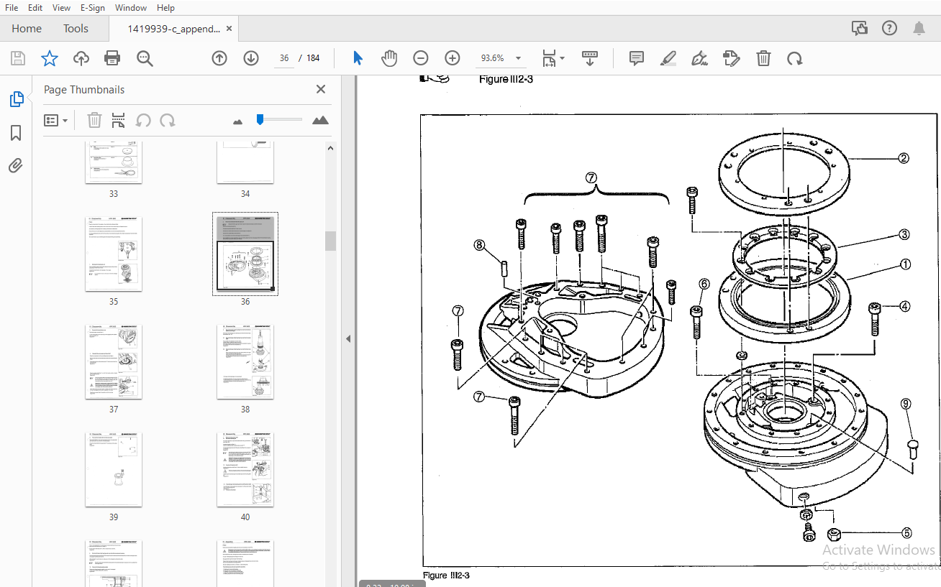The image size is (941, 587).
Task: Click the current page number field
Action: point(284,58)
